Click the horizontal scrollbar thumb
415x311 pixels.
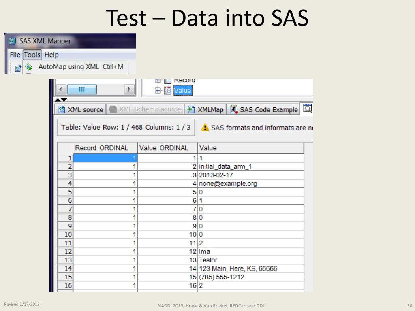pyautogui.click(x=82, y=89)
